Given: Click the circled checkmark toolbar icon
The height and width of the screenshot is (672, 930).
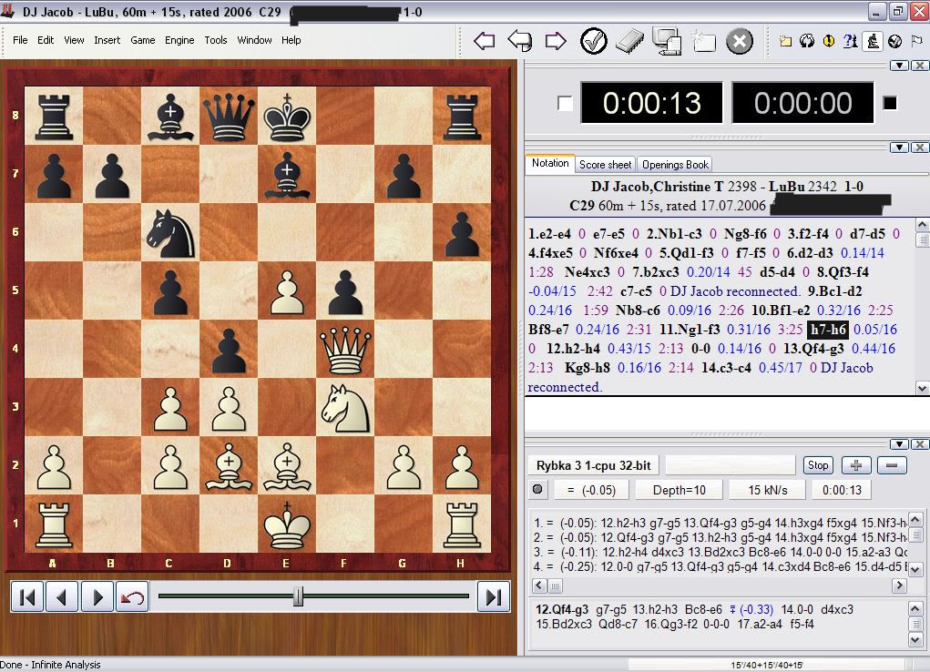Looking at the screenshot, I should pos(593,41).
